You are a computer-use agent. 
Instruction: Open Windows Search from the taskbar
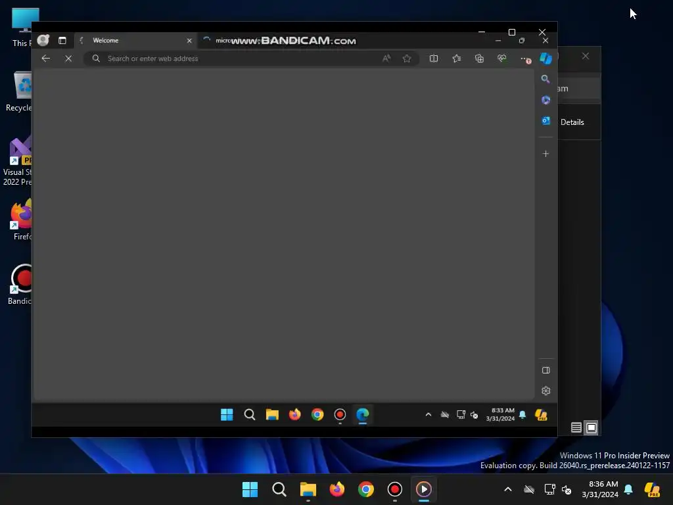coord(279,489)
